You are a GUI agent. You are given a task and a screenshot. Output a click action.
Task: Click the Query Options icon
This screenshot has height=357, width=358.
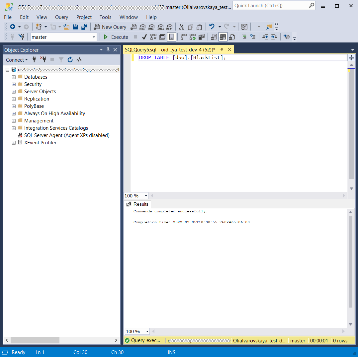click(x=162, y=37)
